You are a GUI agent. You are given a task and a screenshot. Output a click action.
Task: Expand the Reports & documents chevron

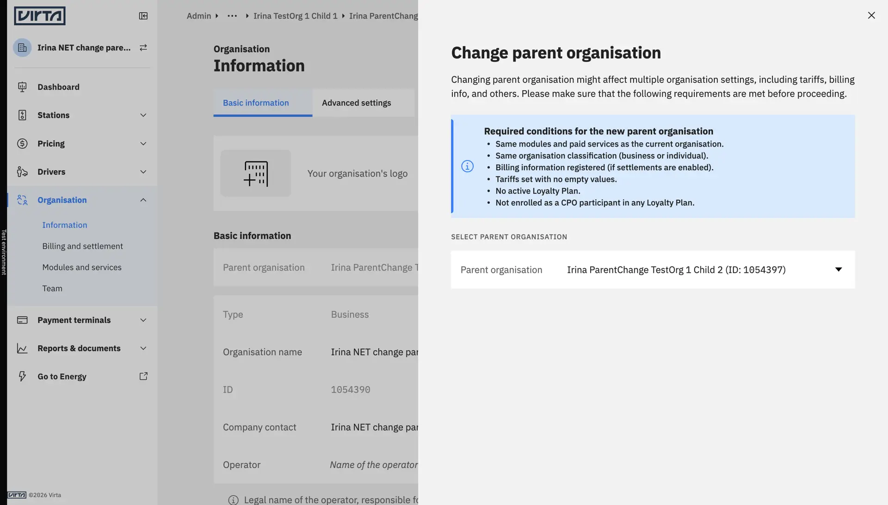[x=143, y=348]
